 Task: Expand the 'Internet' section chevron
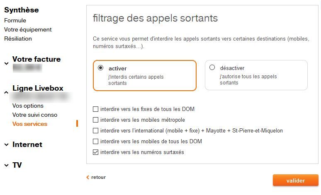tap(6, 145)
